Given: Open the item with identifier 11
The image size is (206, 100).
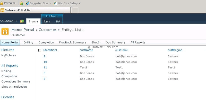Looking at the screenshot, I should [45, 67].
